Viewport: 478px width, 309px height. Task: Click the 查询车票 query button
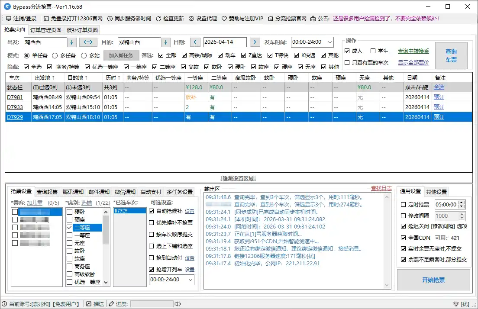click(x=450, y=55)
